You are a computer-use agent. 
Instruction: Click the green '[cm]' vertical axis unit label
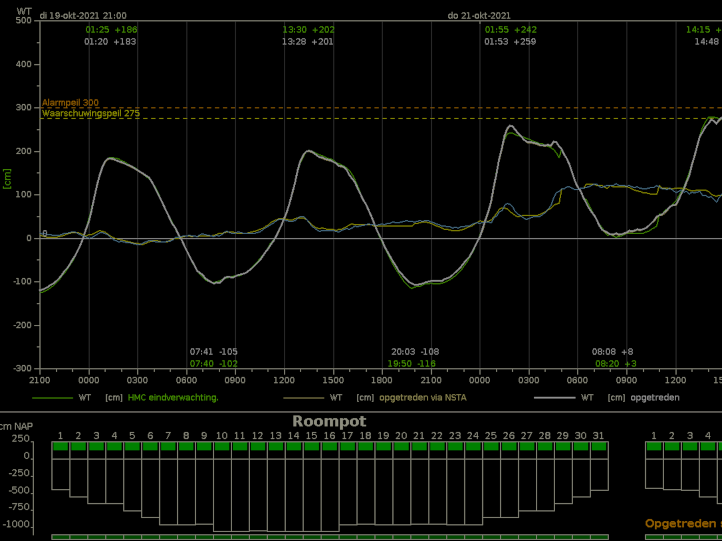tap(7, 179)
